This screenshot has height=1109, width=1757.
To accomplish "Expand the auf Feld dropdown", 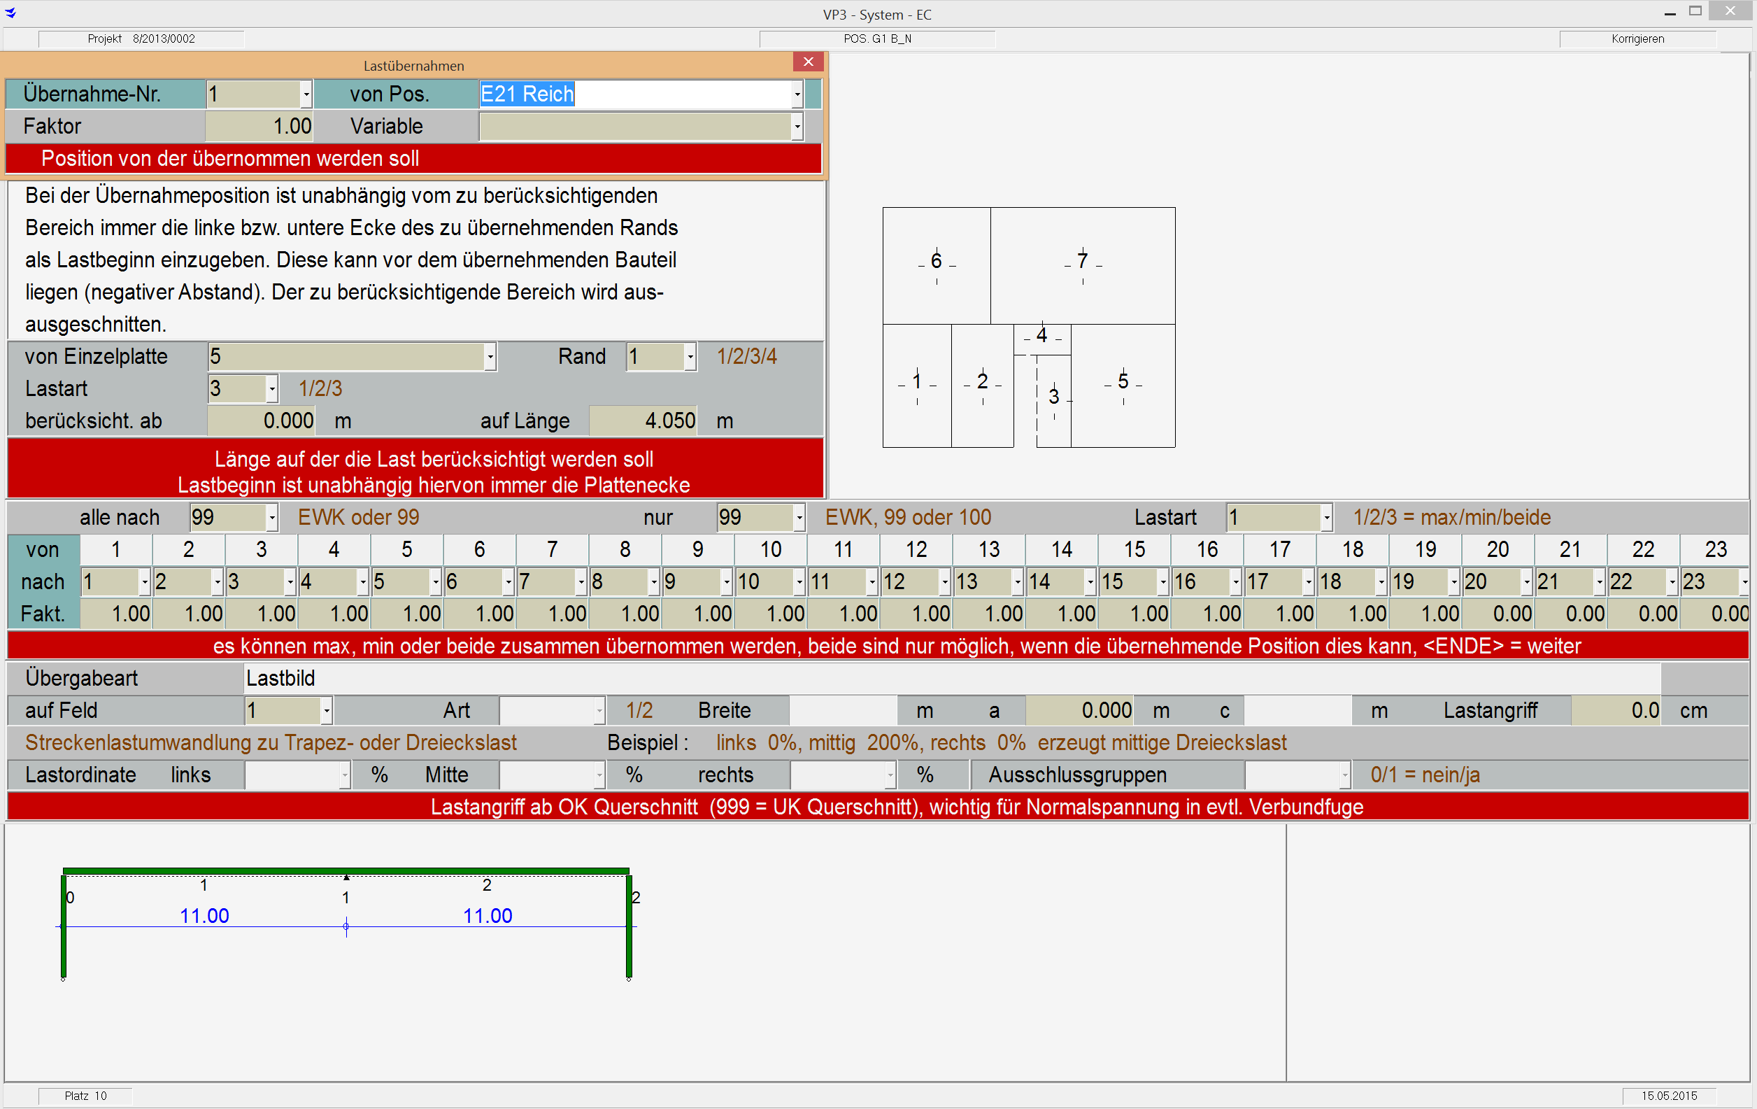I will 326,710.
